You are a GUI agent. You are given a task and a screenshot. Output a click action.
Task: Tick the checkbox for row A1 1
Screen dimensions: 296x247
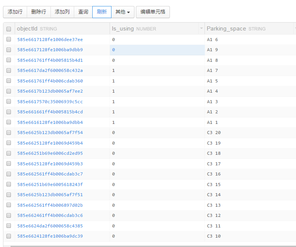(x=9, y=122)
